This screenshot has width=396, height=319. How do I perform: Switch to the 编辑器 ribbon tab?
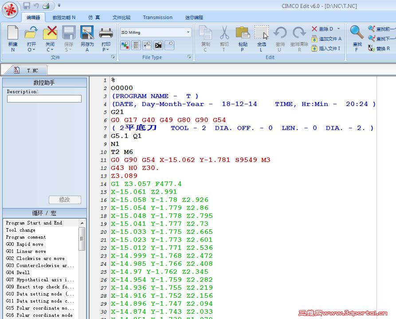[x=33, y=17]
